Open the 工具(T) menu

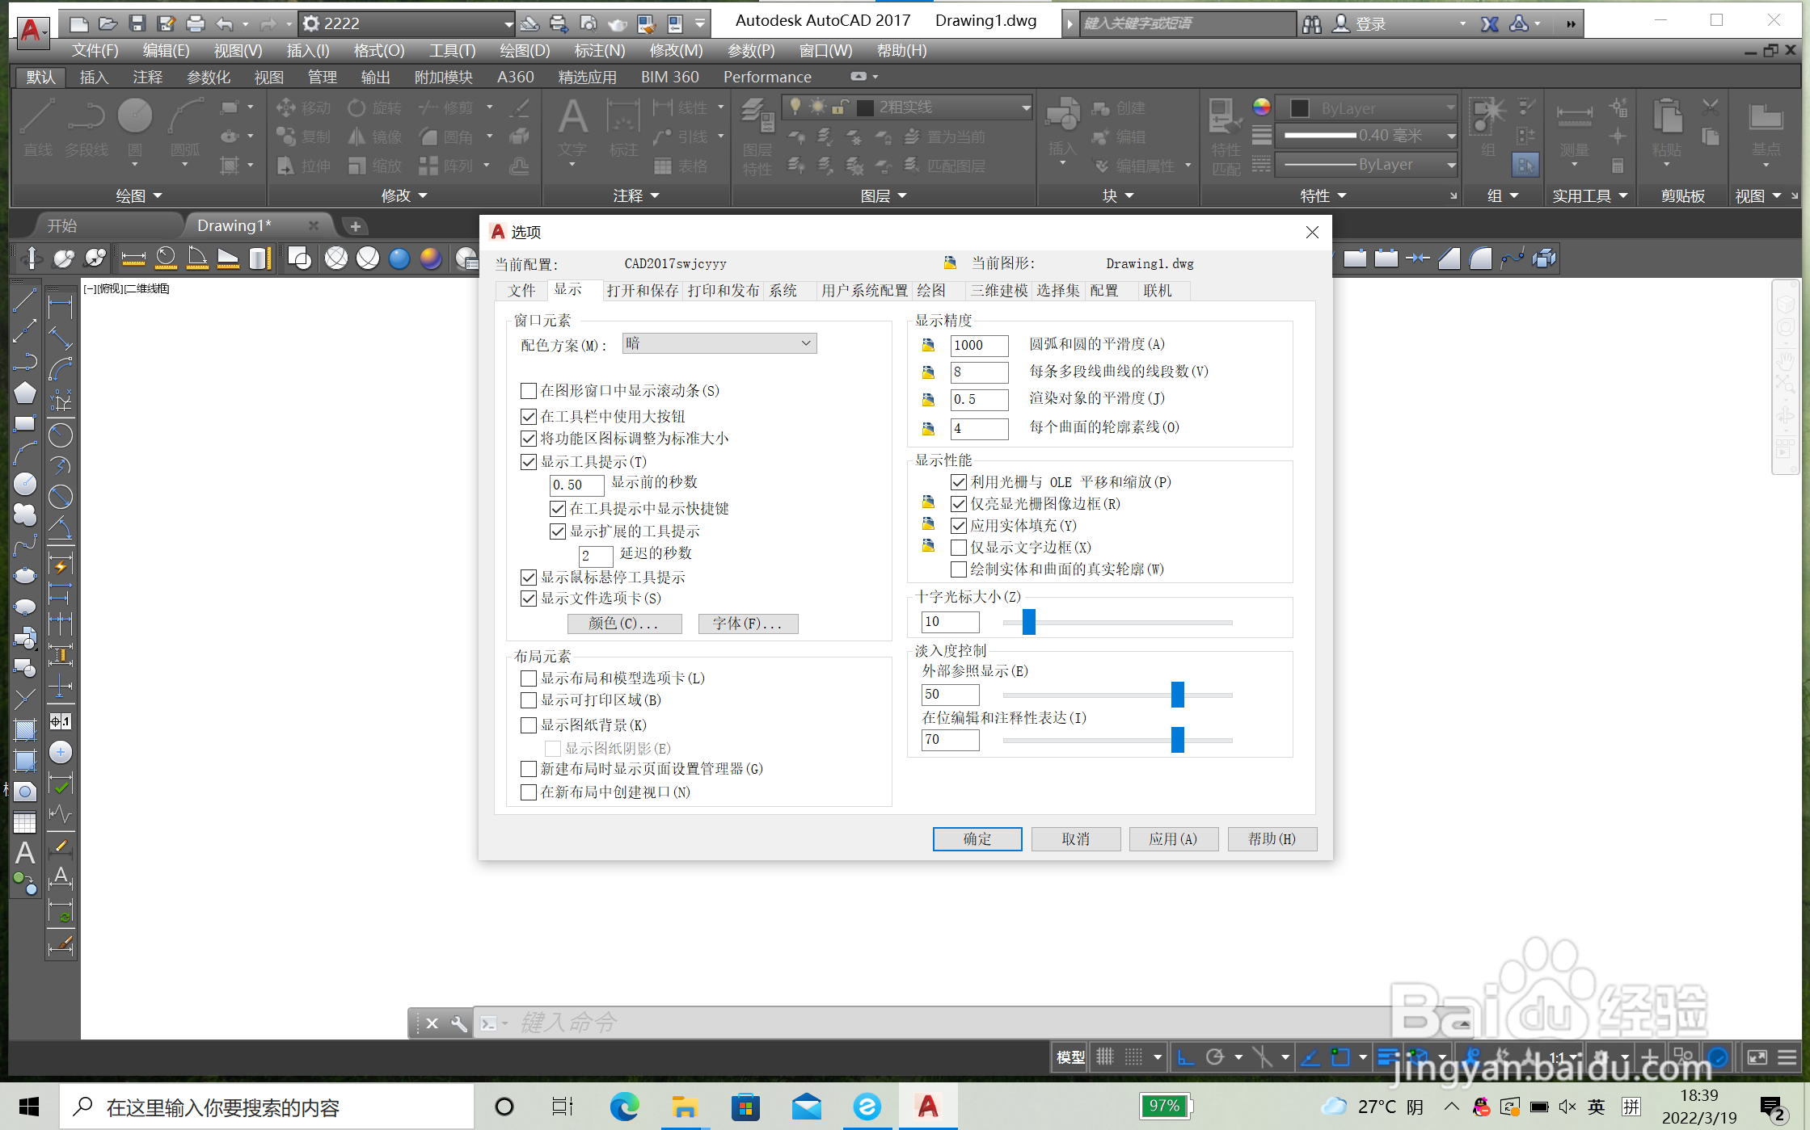tap(452, 50)
